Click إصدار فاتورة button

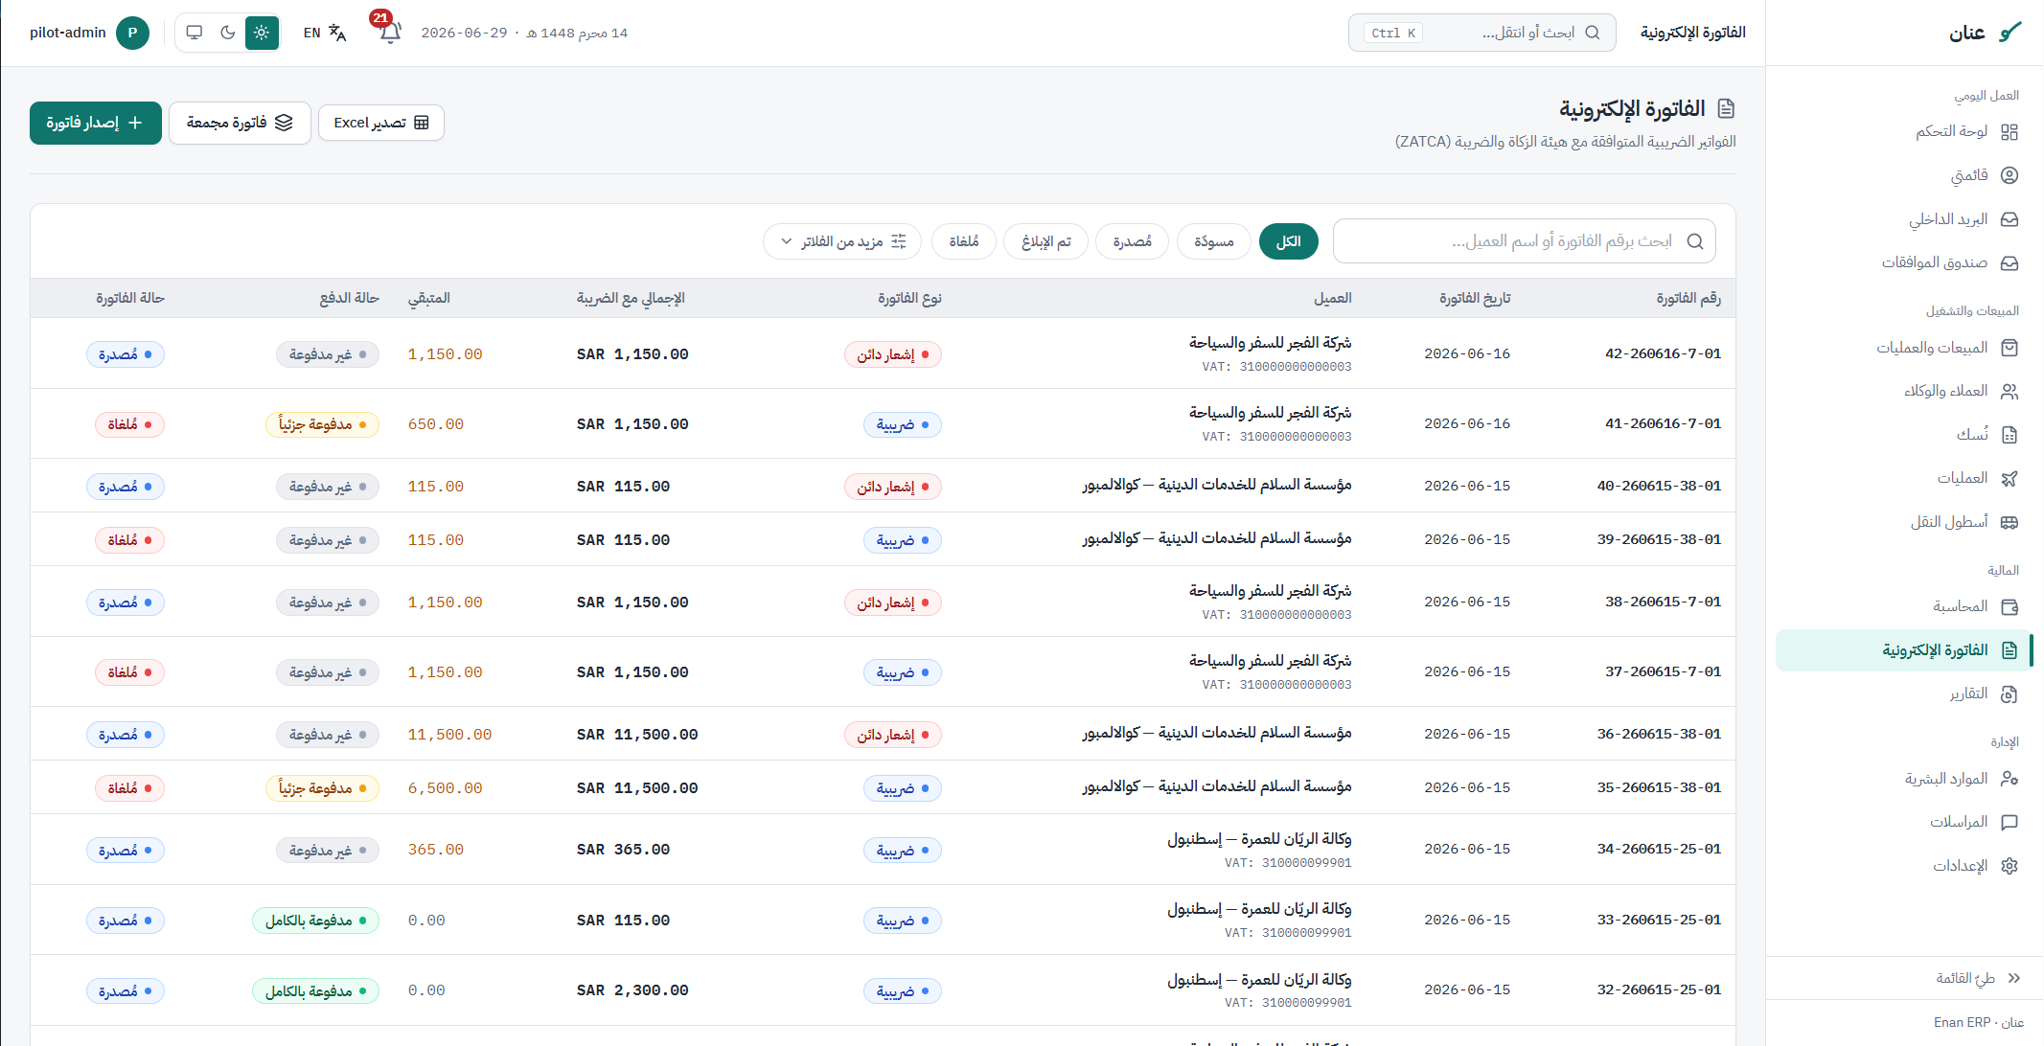(x=96, y=123)
